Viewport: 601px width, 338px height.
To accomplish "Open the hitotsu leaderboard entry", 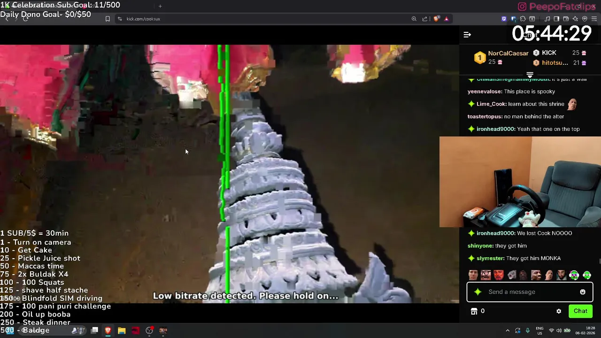I will [x=559, y=63].
